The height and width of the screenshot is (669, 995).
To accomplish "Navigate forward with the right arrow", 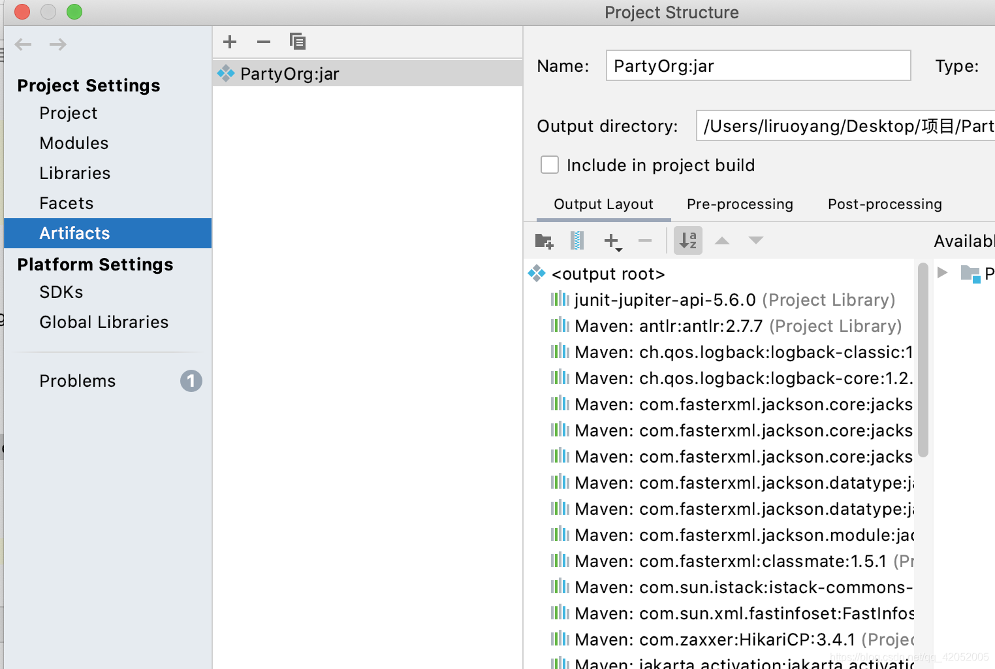I will tap(58, 44).
